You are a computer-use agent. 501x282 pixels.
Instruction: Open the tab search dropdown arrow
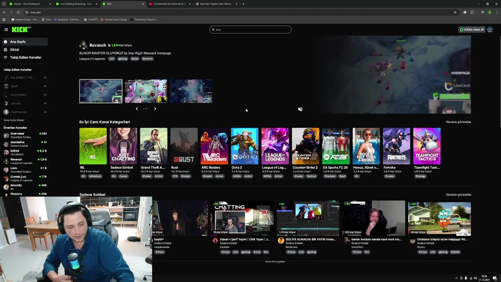(x=4, y=4)
